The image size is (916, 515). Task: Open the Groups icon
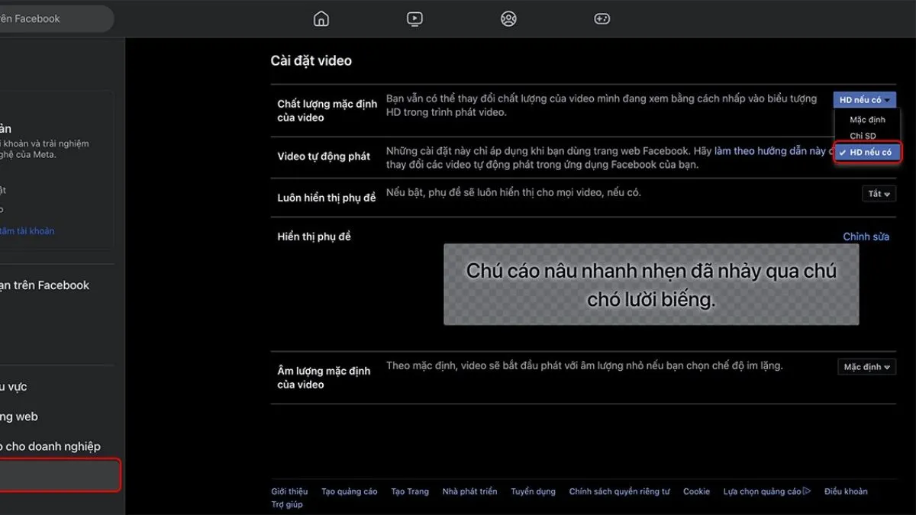508,18
